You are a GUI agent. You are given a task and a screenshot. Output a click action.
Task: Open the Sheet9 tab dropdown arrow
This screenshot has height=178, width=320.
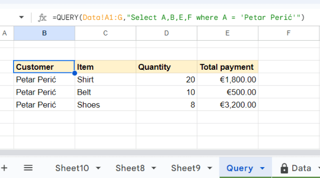click(209, 168)
